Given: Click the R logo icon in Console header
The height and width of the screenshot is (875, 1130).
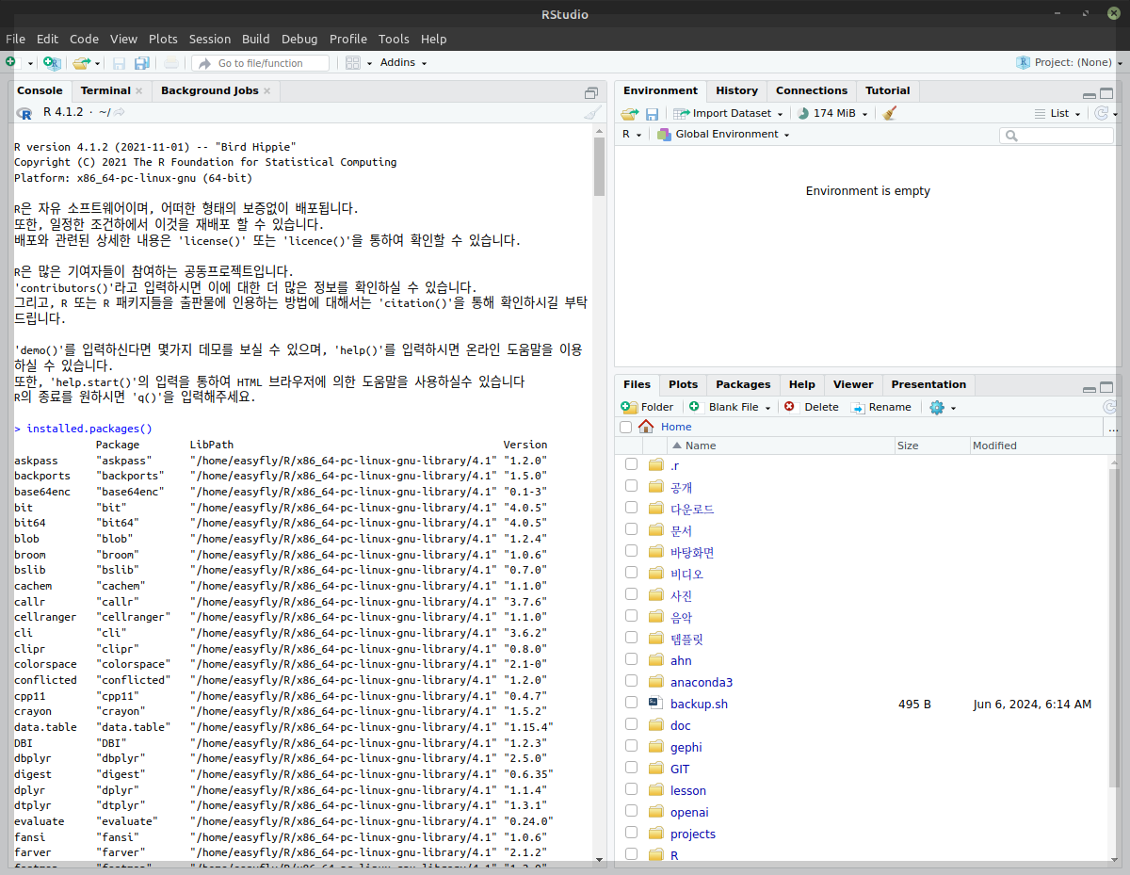Looking at the screenshot, I should coord(24,113).
